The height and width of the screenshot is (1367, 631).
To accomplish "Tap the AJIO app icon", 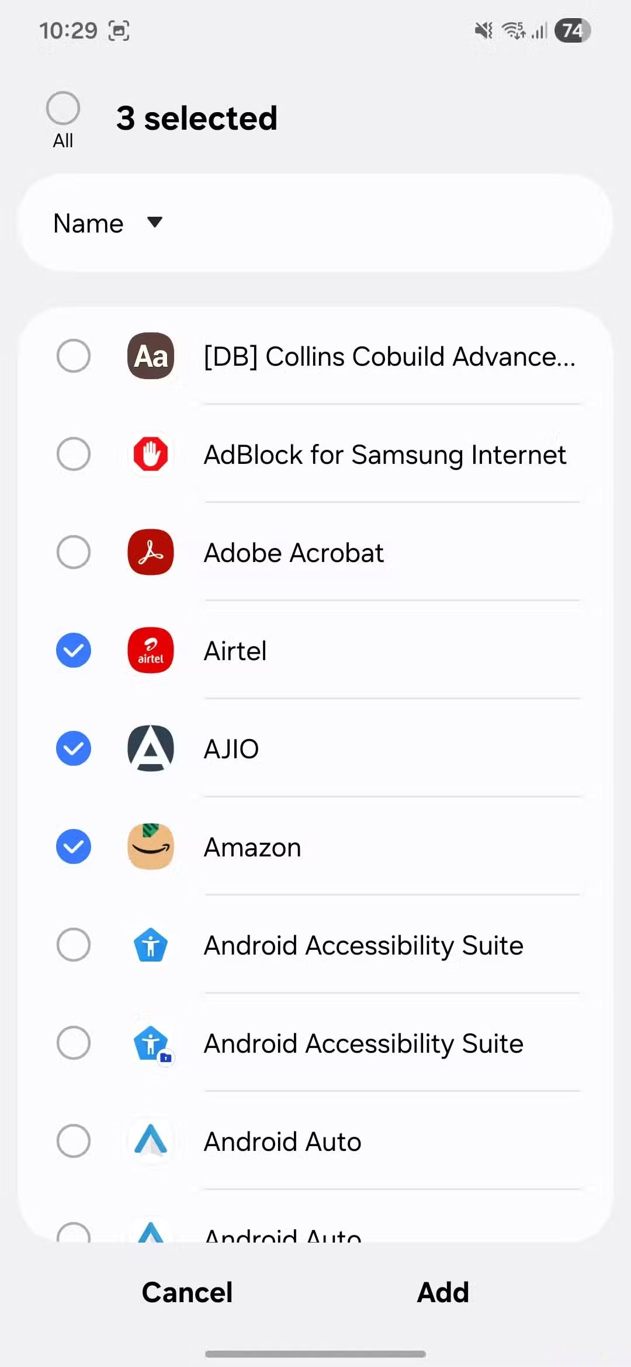I will (x=151, y=748).
